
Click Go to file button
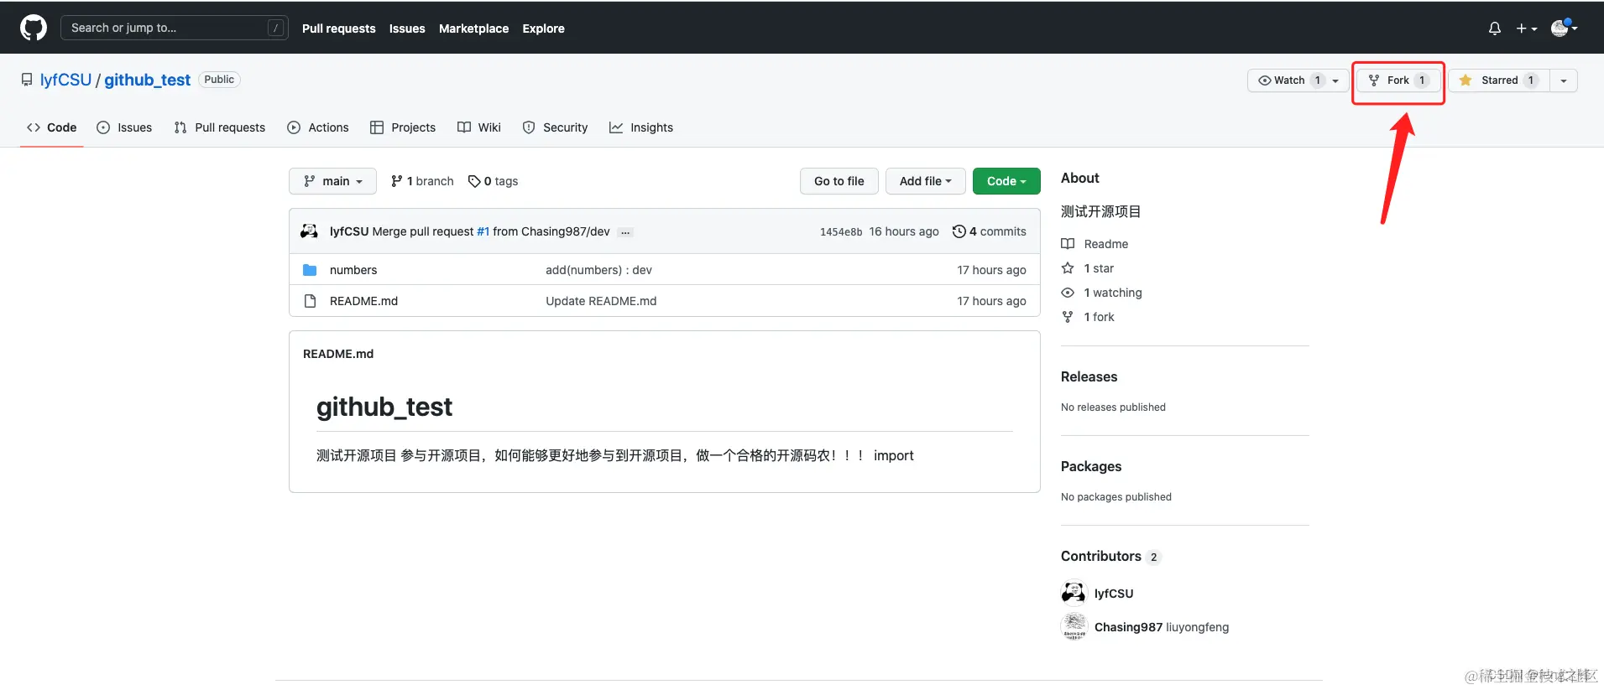(x=839, y=181)
